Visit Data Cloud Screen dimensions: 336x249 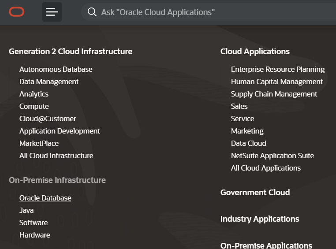point(248,143)
